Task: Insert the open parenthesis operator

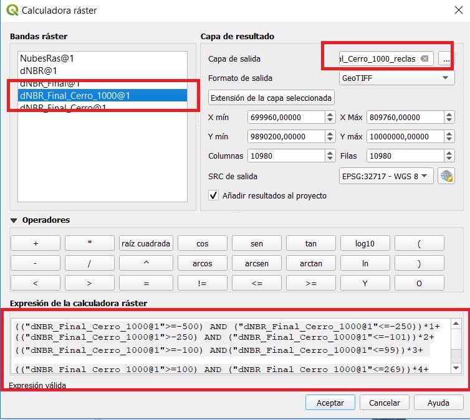Action: click(419, 243)
